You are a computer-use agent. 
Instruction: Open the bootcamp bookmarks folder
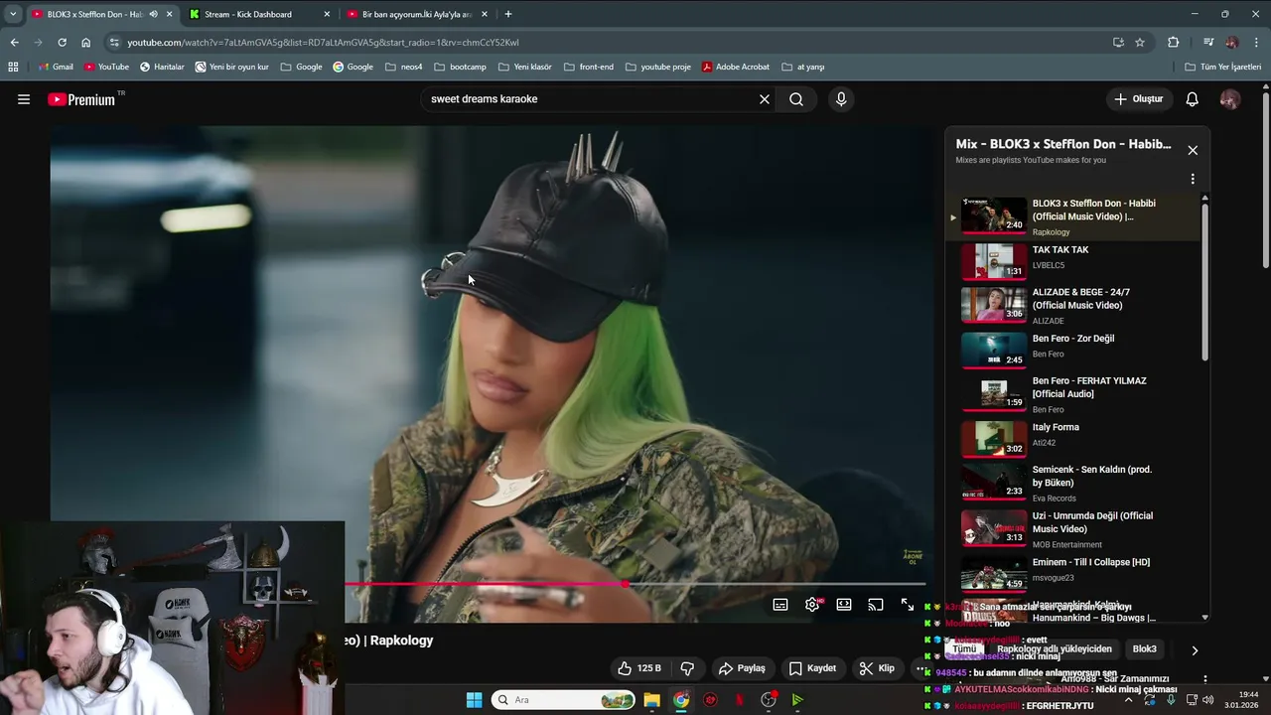(x=461, y=67)
